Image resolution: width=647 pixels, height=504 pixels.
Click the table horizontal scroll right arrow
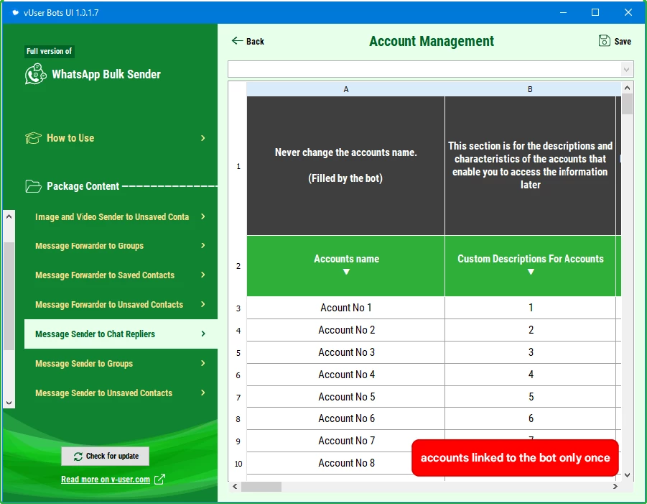(x=615, y=486)
